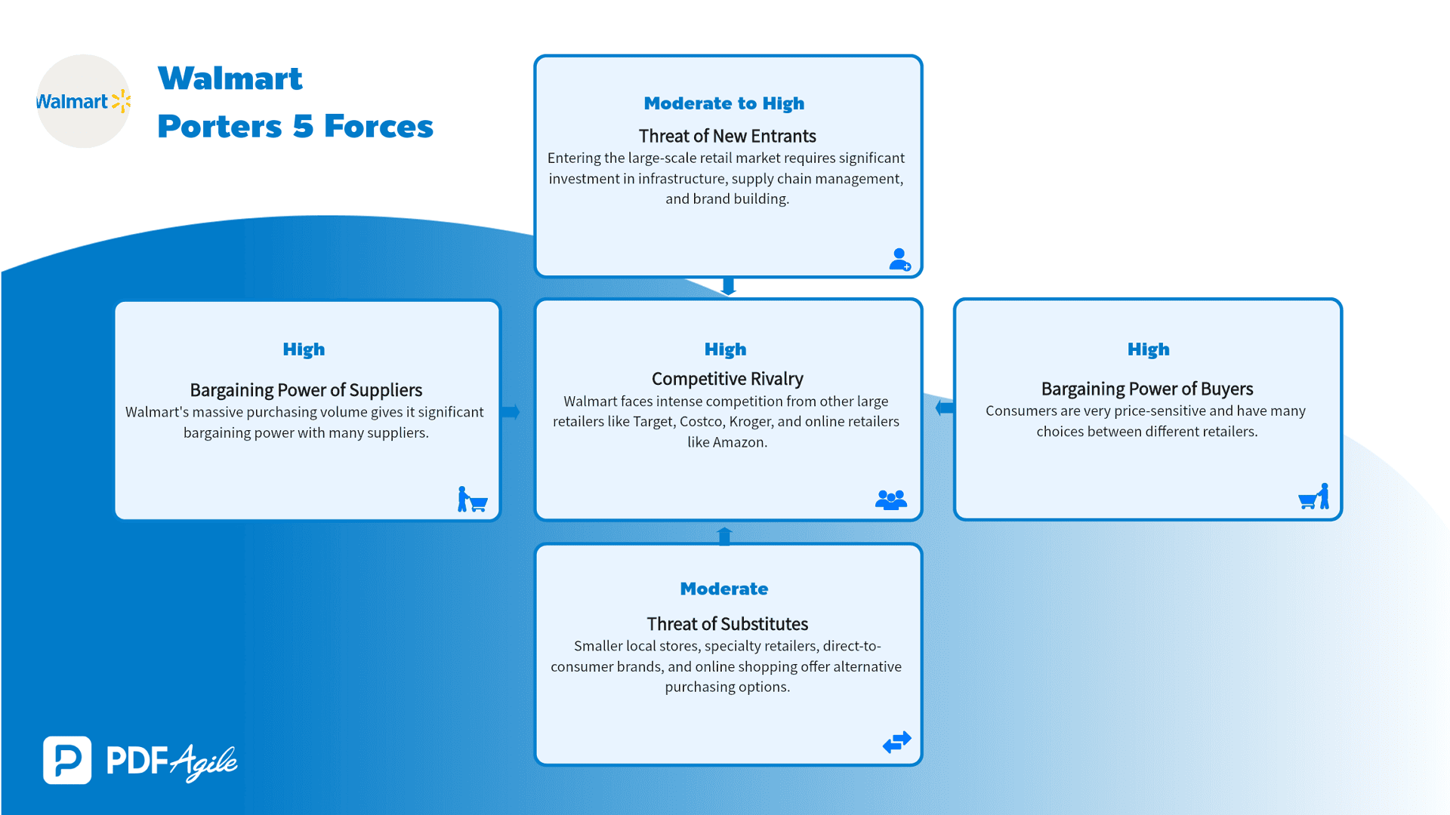Click the arrow pointing from New Entrants to Competitive Rivalry
The height and width of the screenshot is (815, 1450).
coord(725,287)
